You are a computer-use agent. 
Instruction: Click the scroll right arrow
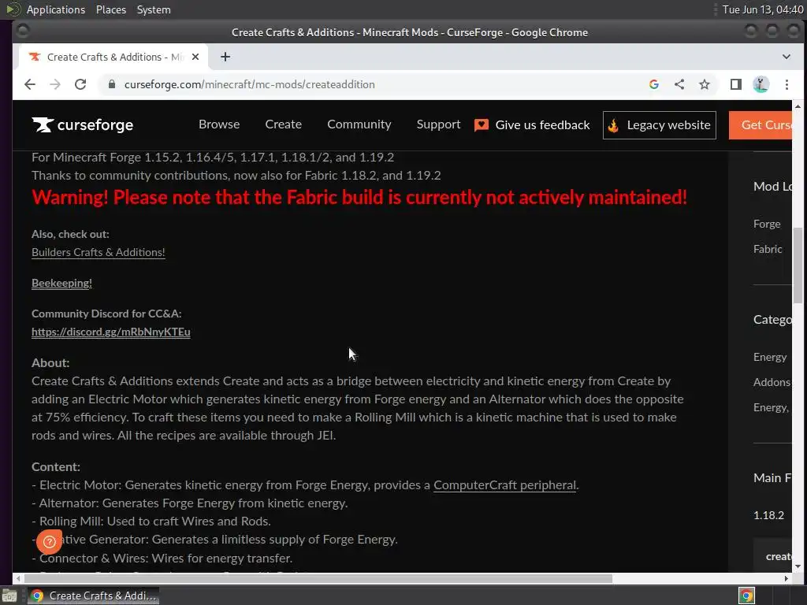pyautogui.click(x=786, y=579)
